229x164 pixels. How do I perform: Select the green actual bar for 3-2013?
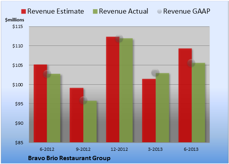(162, 108)
